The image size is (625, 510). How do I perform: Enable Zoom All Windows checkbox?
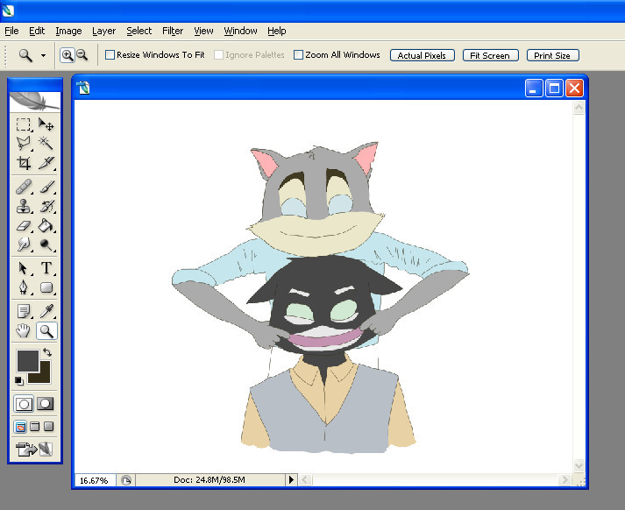pyautogui.click(x=298, y=55)
